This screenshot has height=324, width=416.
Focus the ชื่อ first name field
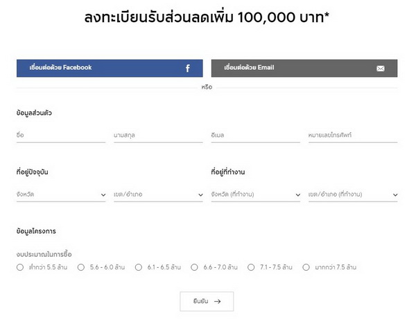pyautogui.click(x=60, y=135)
